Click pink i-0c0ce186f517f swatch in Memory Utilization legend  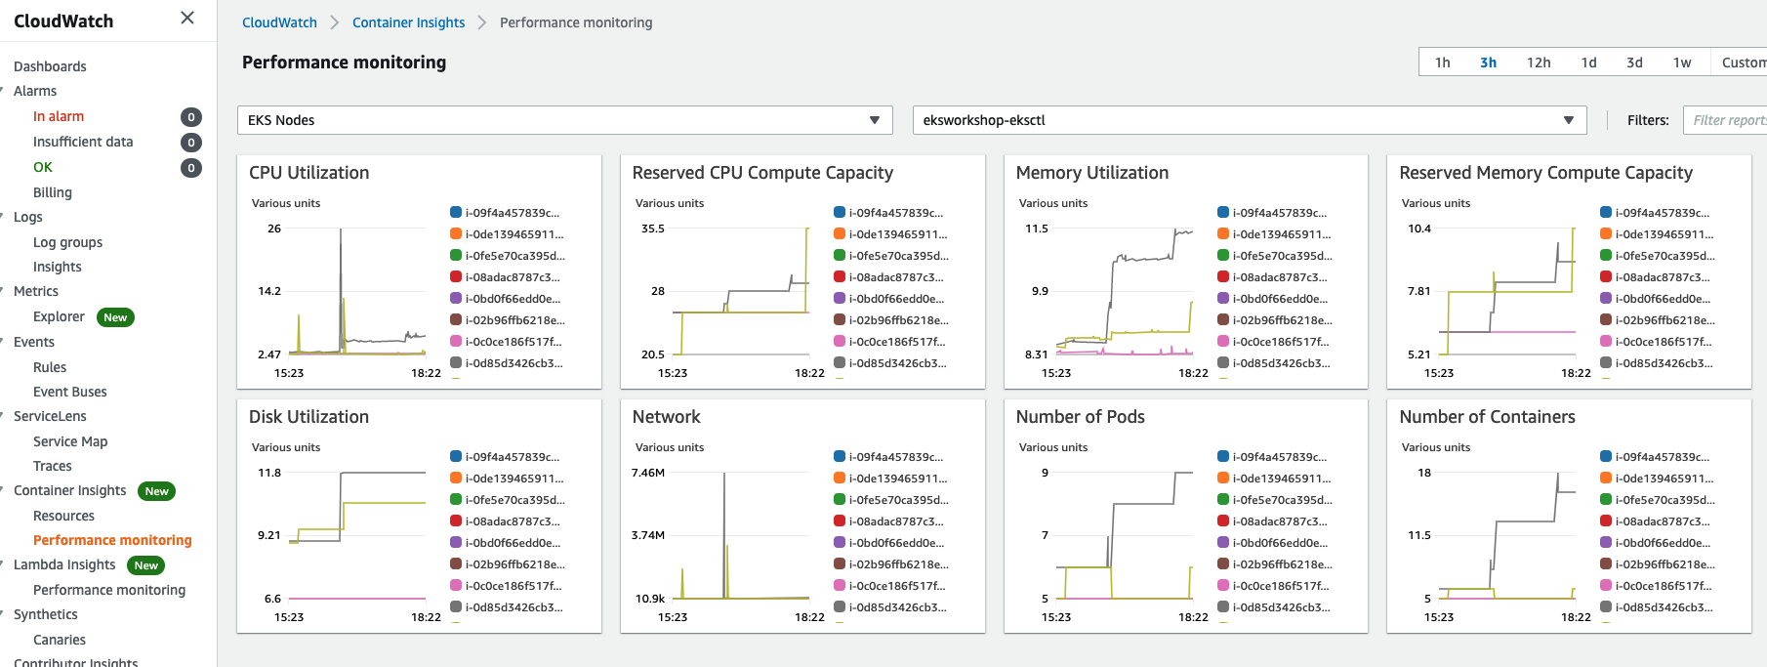coord(1223,341)
